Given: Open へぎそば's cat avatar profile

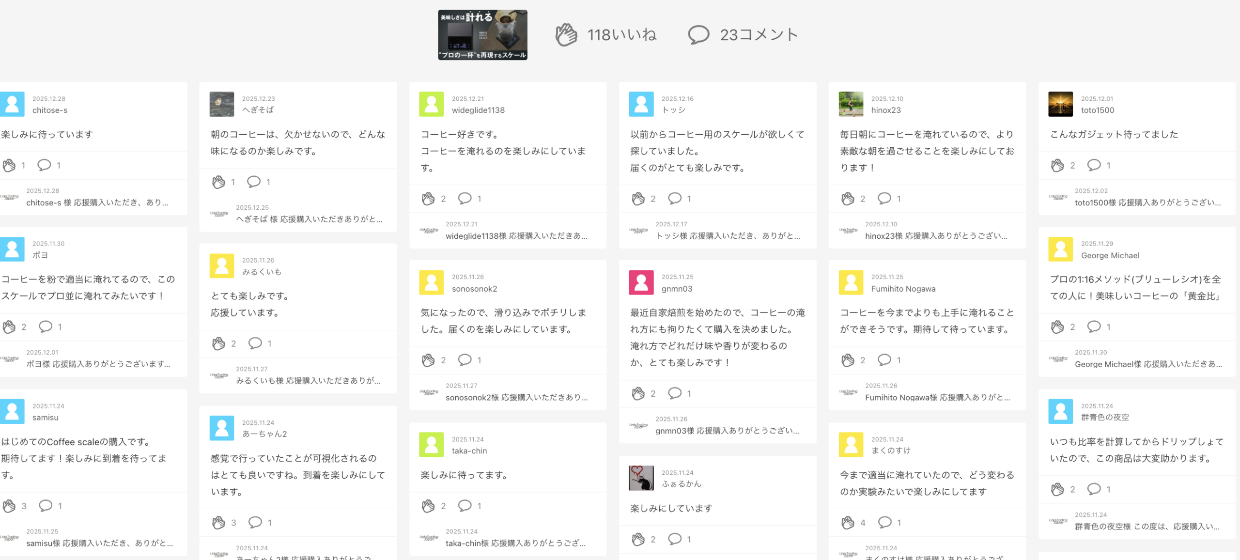Looking at the screenshot, I should click(x=222, y=104).
